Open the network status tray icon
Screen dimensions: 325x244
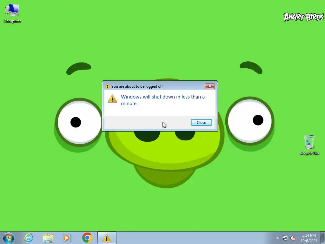285,238
